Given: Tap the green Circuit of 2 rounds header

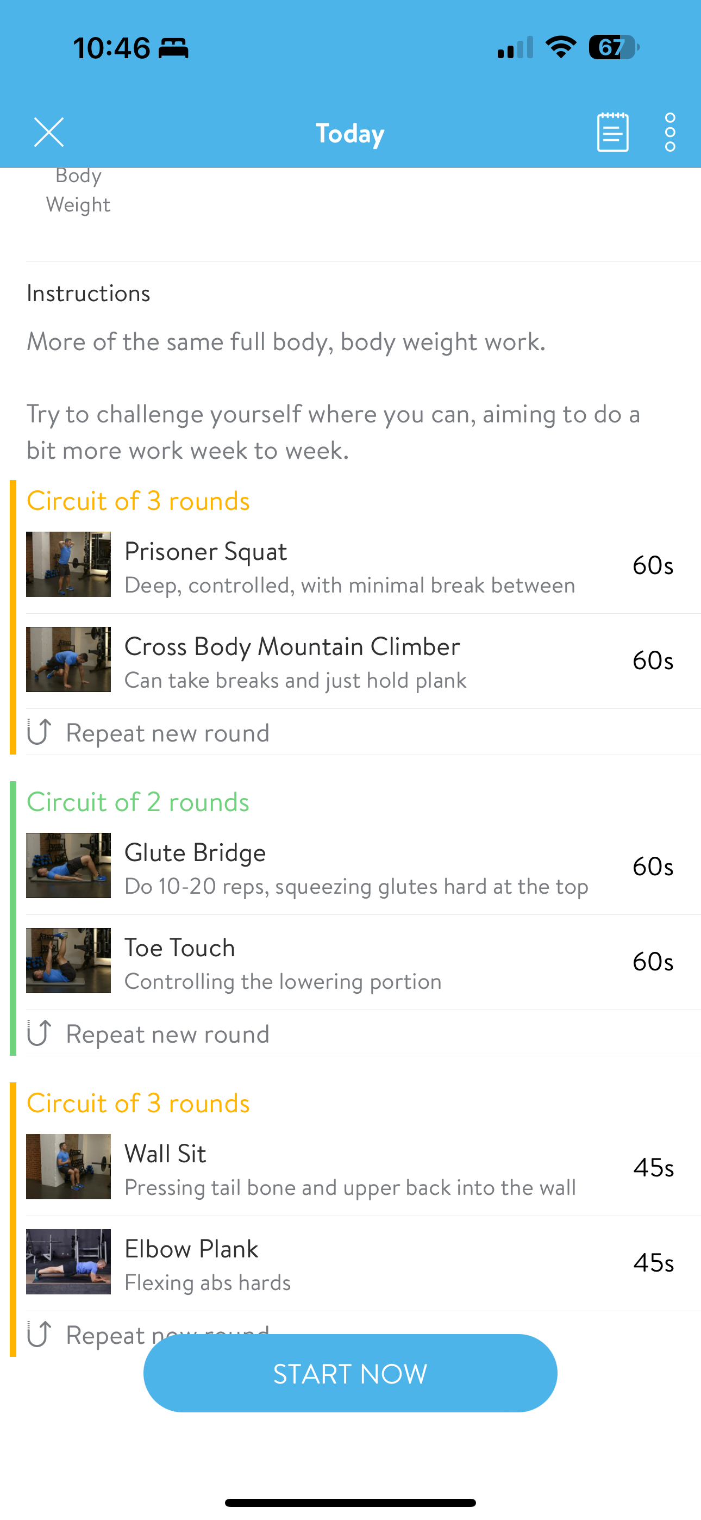Looking at the screenshot, I should (138, 802).
